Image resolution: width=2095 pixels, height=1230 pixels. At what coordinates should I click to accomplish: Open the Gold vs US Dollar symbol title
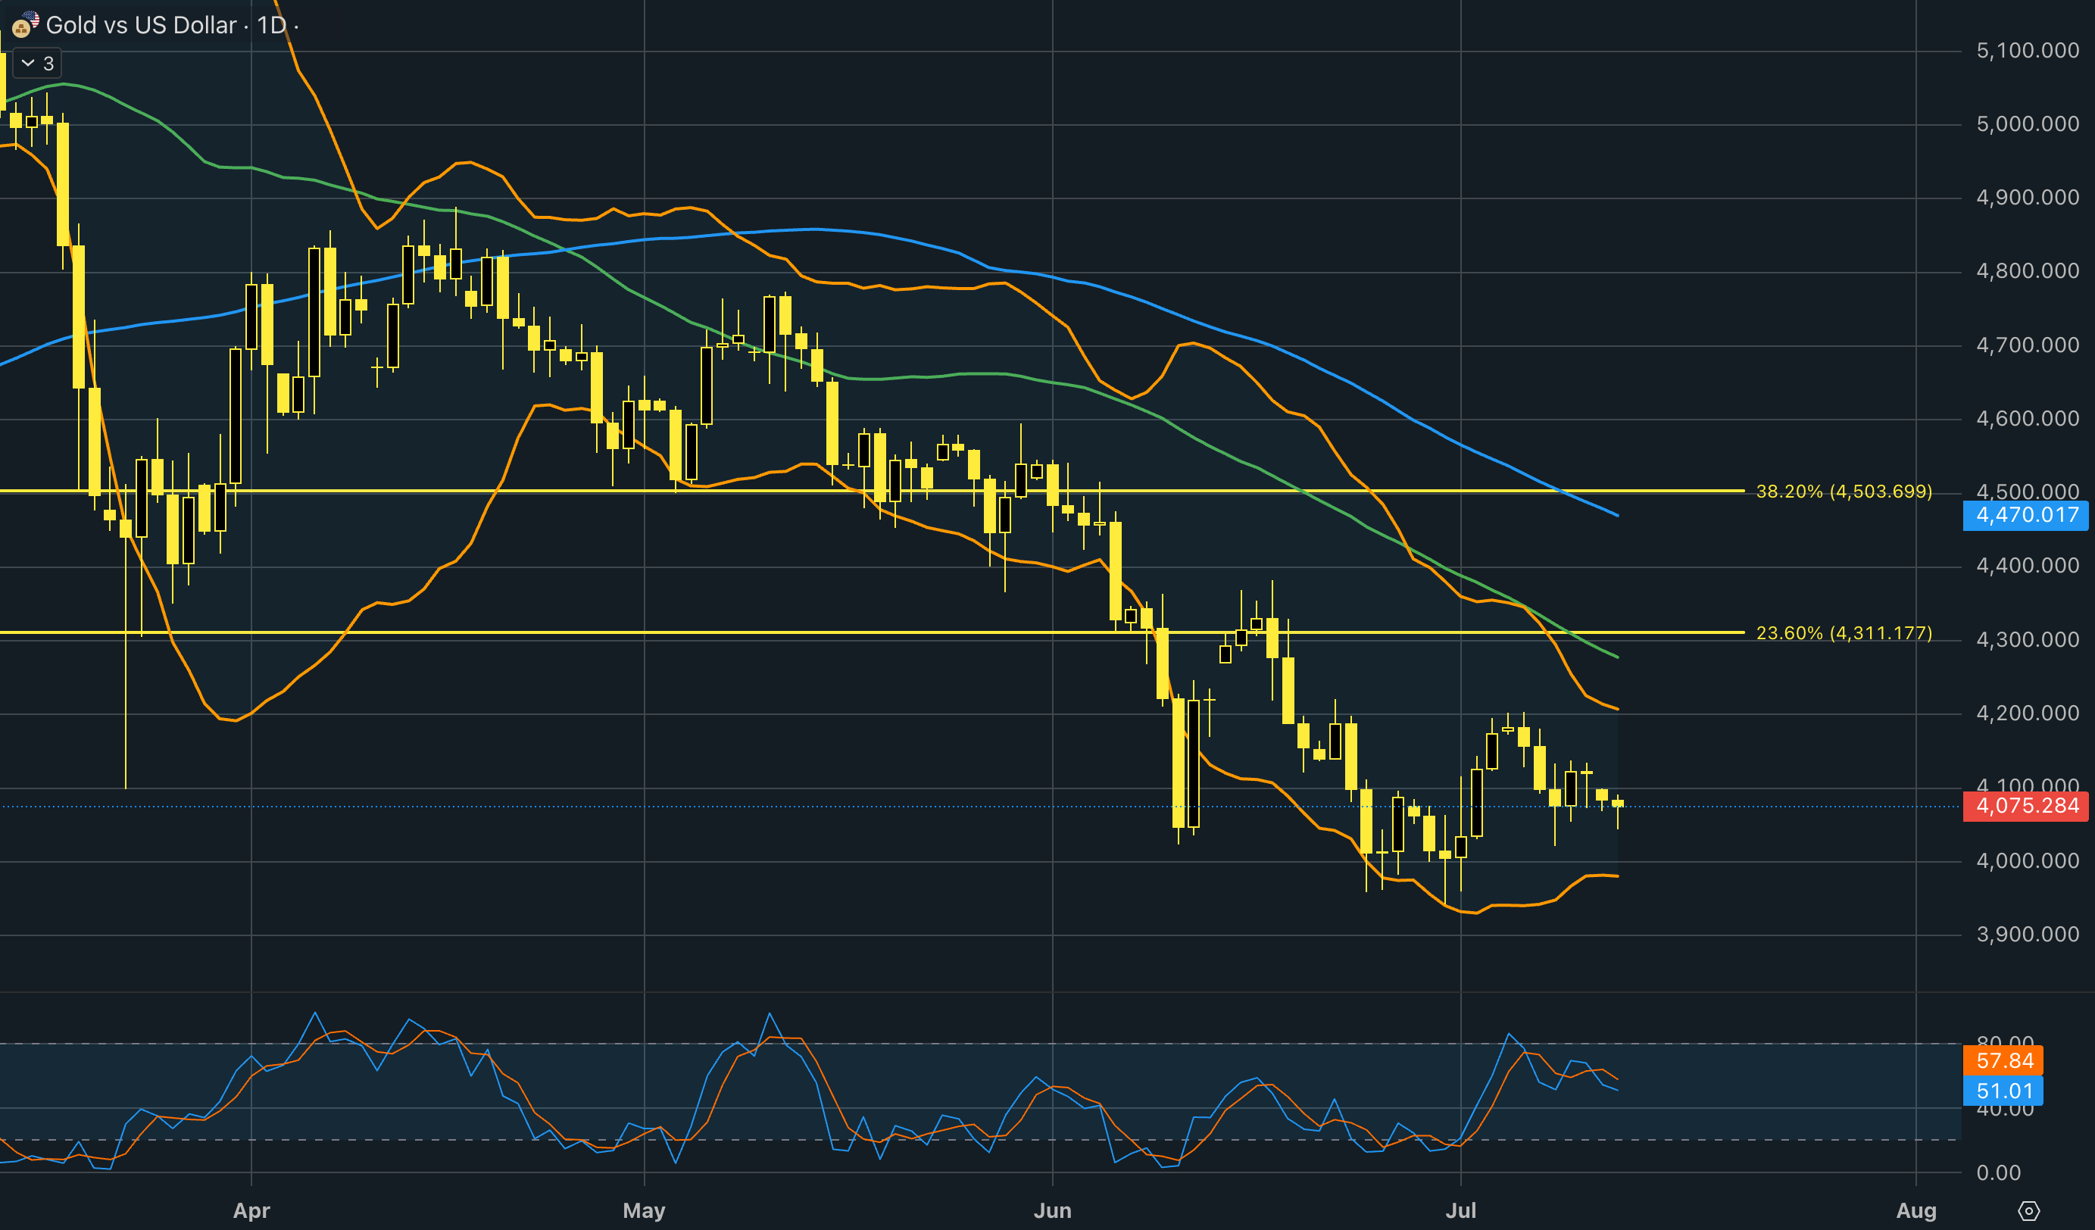coord(142,25)
